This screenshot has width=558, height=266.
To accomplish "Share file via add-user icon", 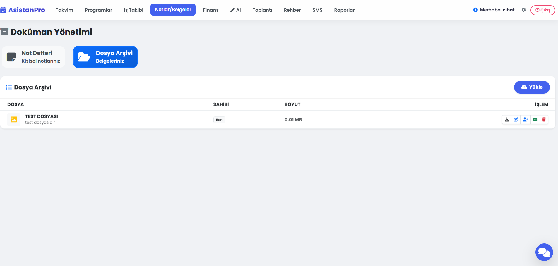I will [x=526, y=120].
